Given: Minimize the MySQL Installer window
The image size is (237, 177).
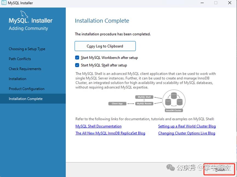Looking at the screenshot, I should pos(202,3).
